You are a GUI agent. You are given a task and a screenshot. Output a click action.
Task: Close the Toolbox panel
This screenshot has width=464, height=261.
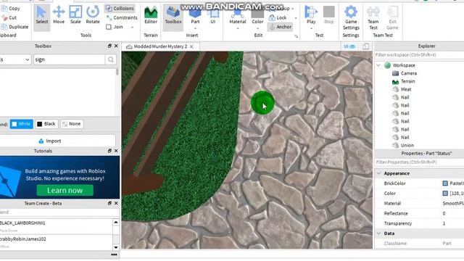click(x=116, y=46)
